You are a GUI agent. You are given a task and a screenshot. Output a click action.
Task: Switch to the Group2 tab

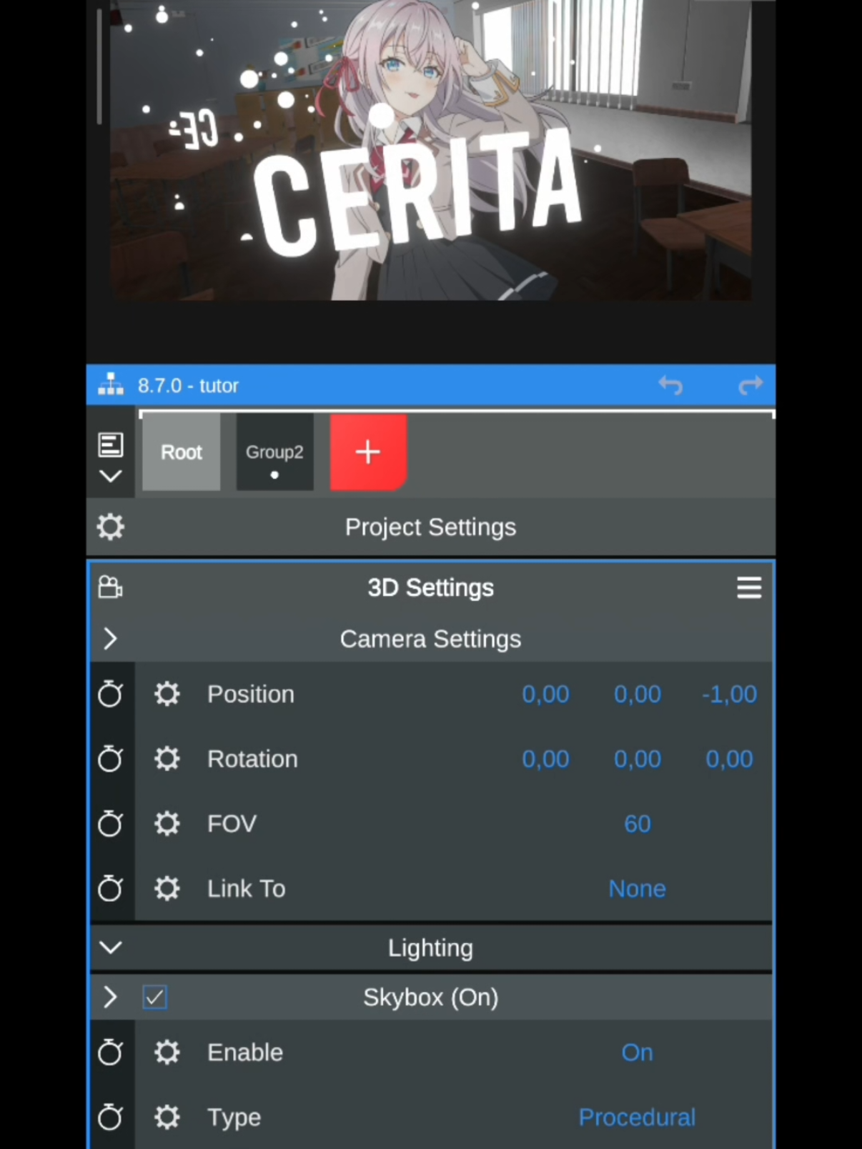274,452
